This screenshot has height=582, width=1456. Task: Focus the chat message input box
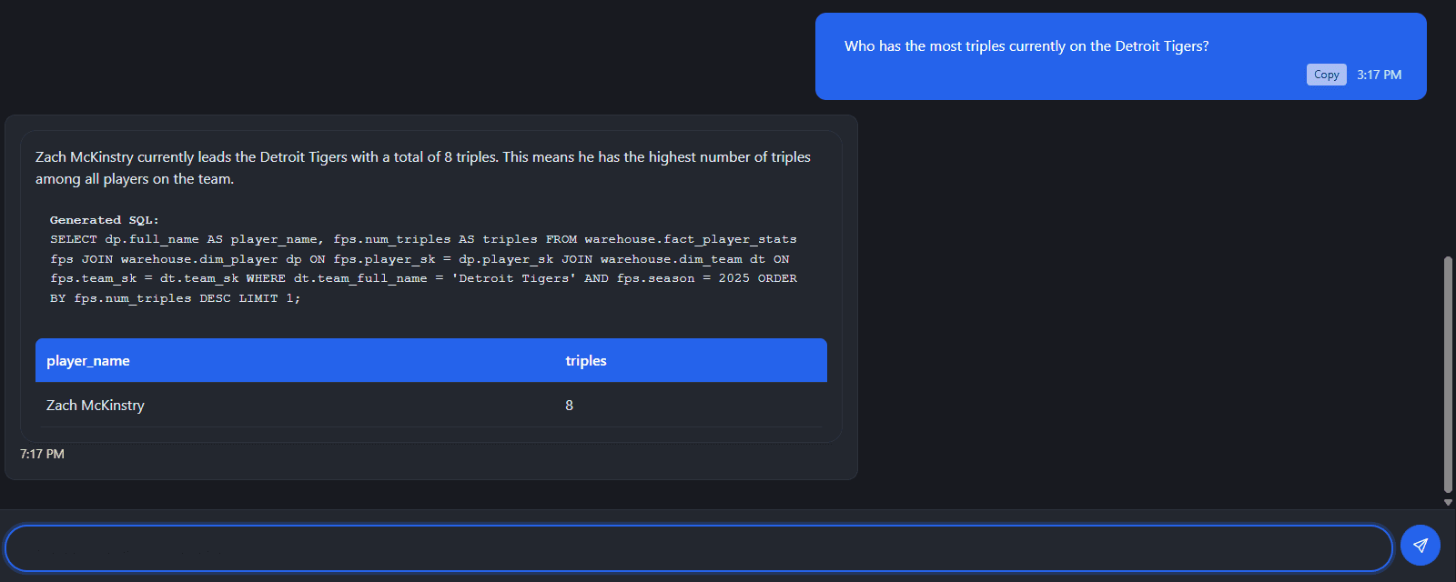pos(698,547)
